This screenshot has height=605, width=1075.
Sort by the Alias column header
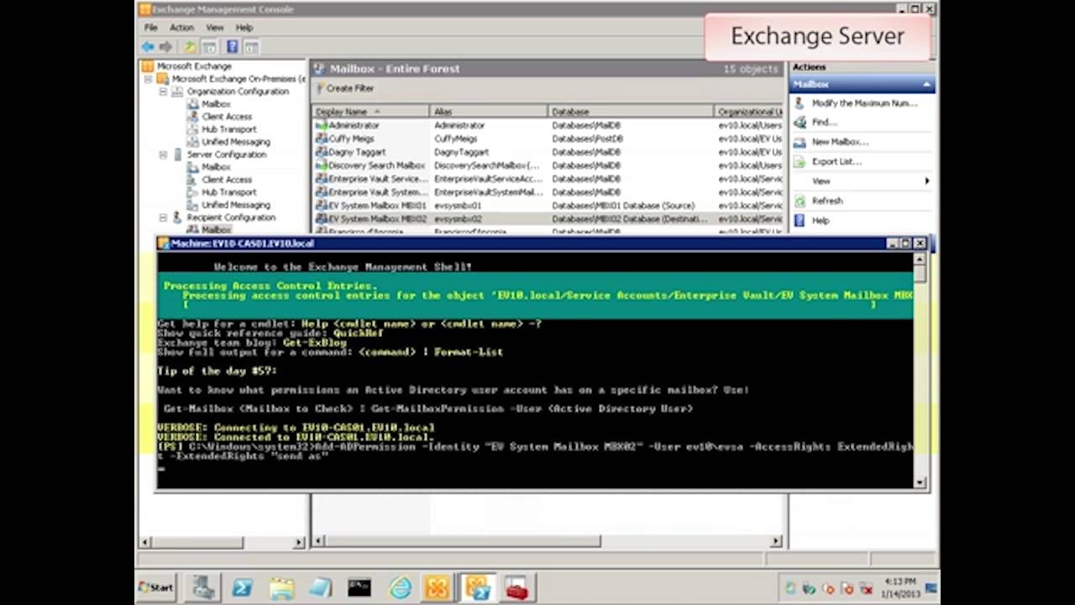(x=489, y=112)
